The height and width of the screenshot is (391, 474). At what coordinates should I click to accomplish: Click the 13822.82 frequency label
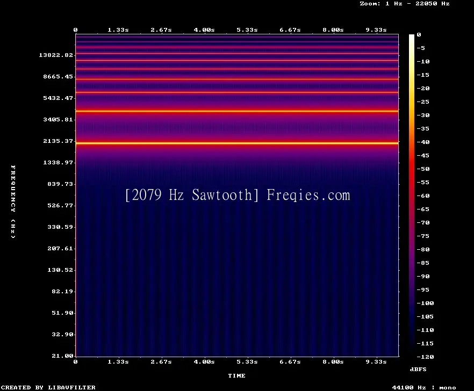[x=56, y=55]
